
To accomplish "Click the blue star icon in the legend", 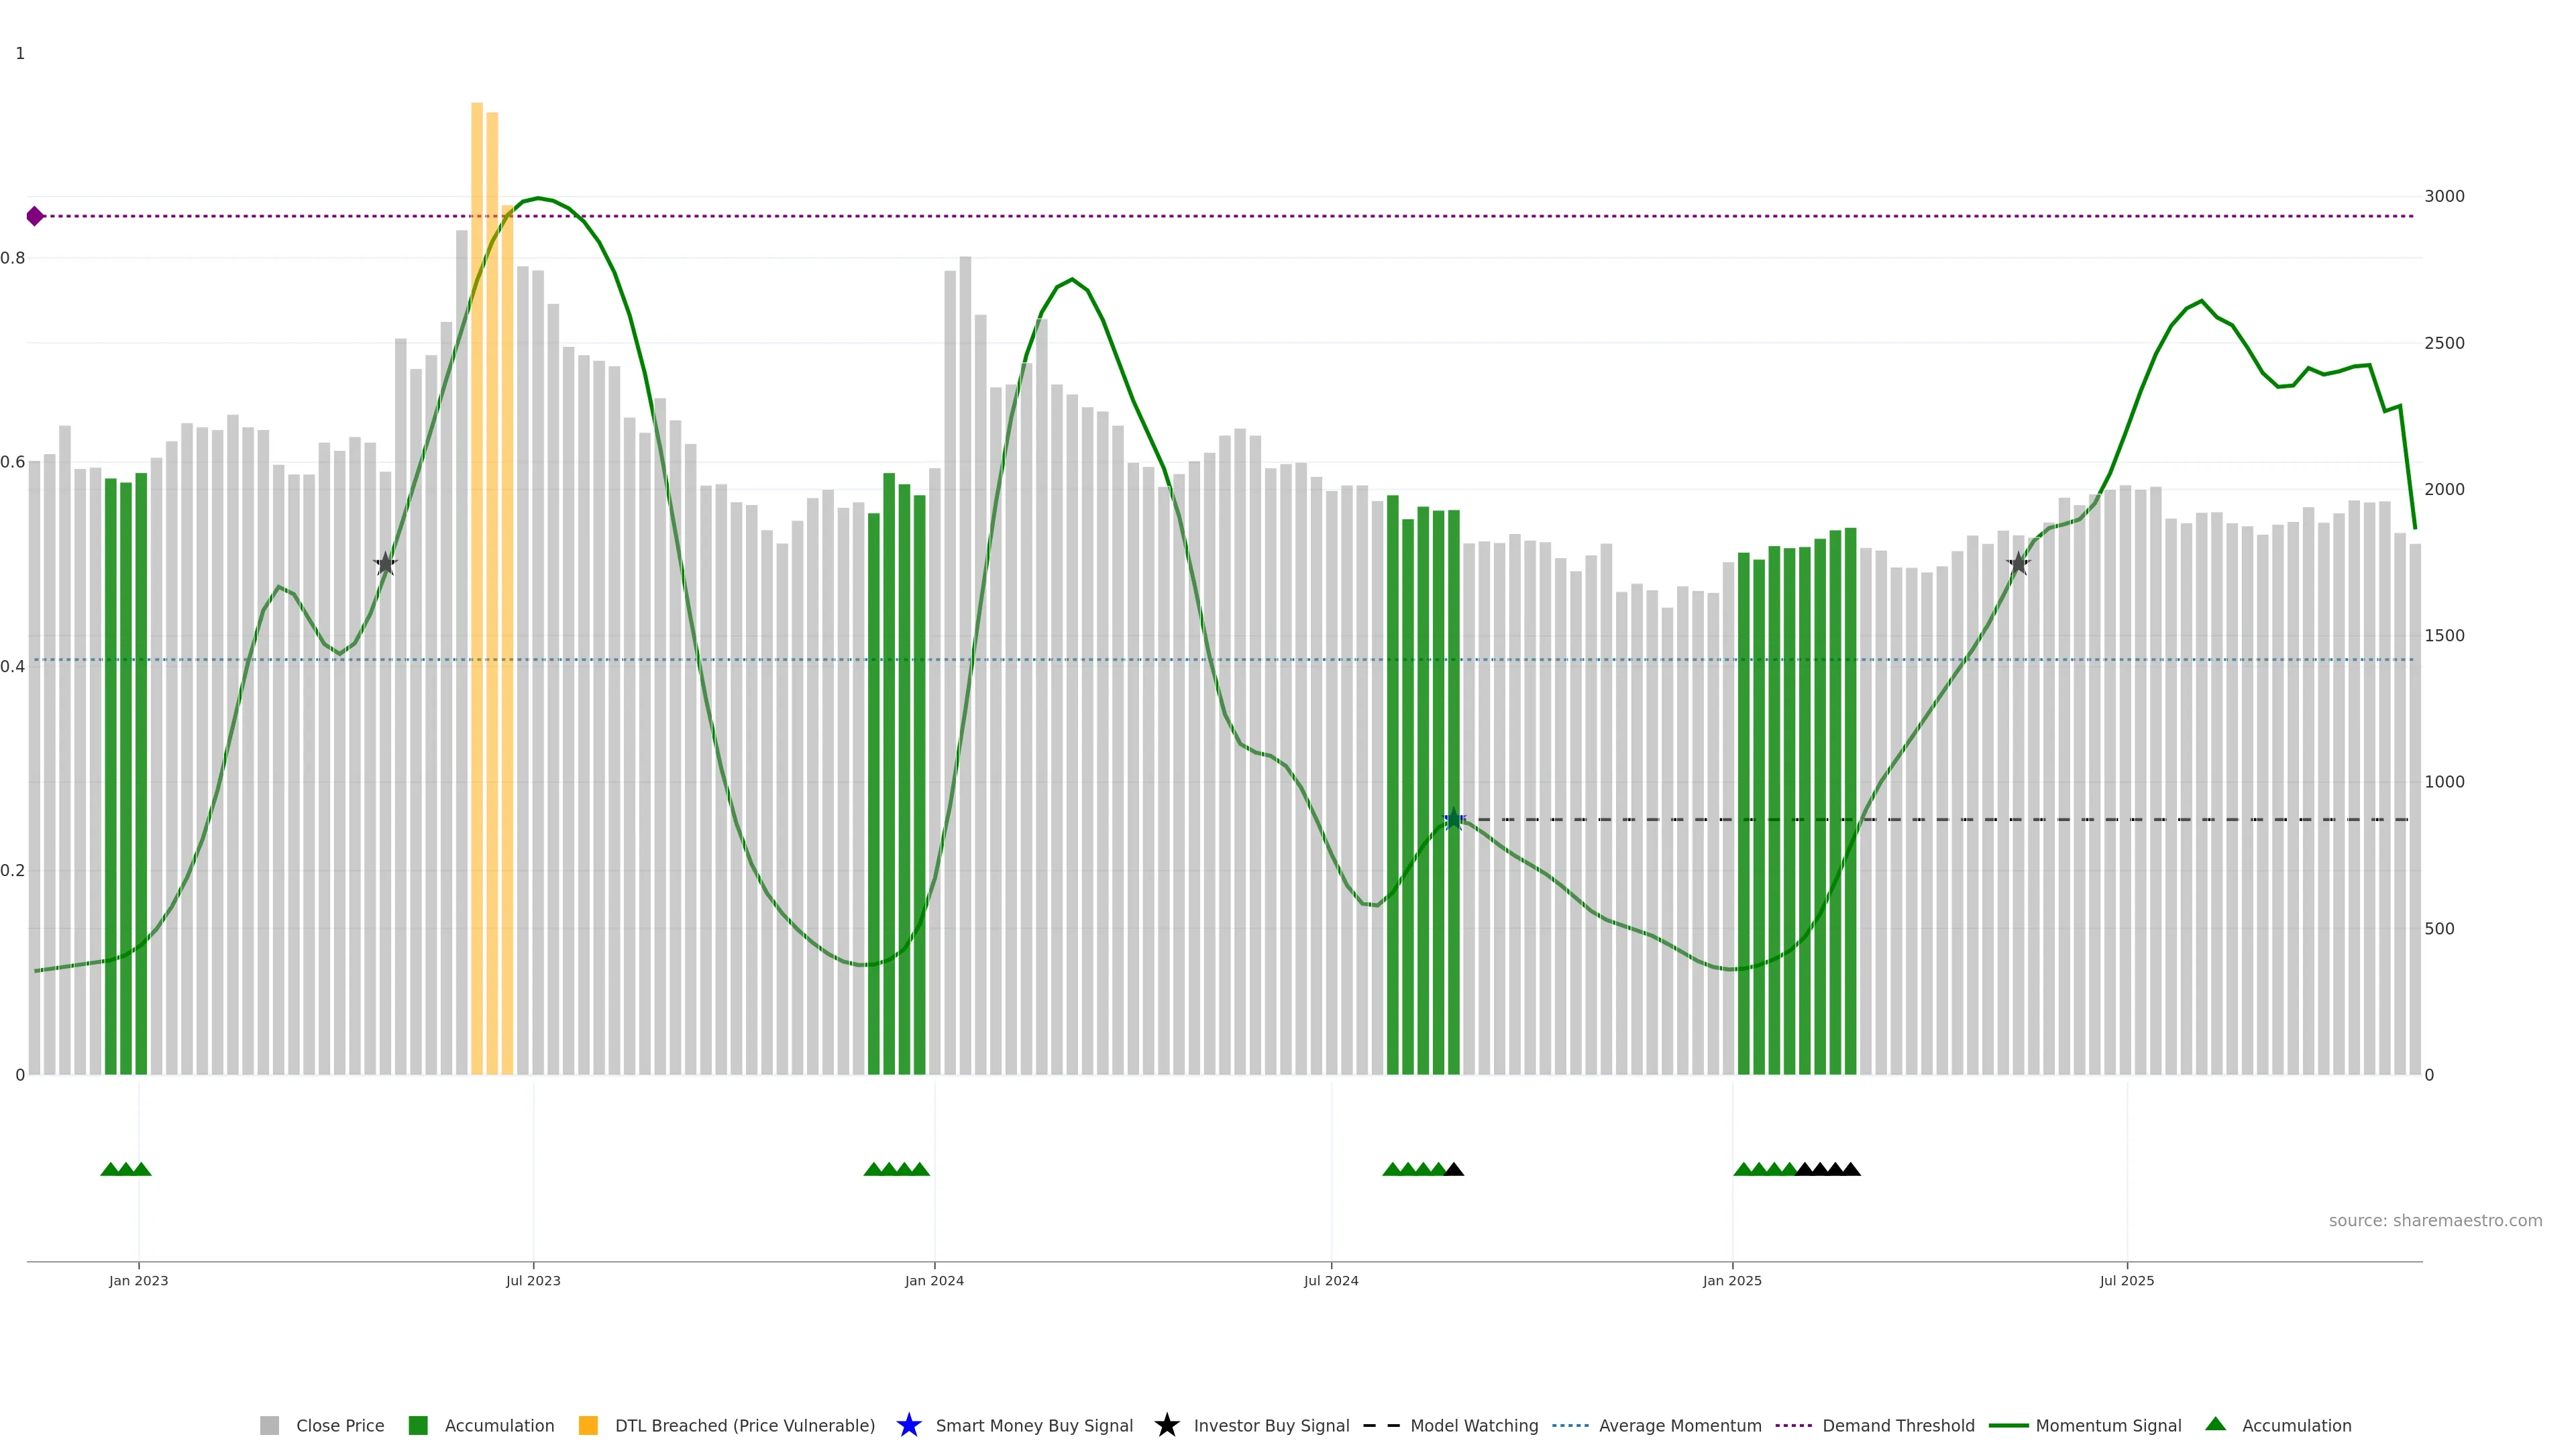I will (908, 1425).
